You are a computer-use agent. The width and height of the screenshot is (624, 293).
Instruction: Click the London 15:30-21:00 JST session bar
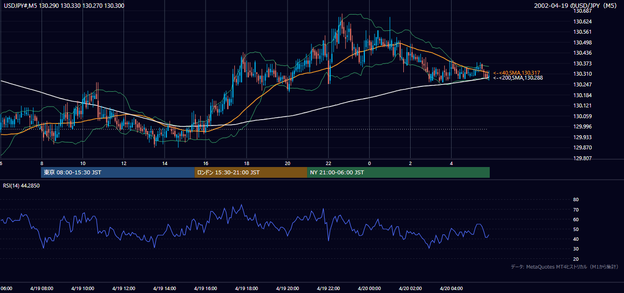click(x=251, y=172)
